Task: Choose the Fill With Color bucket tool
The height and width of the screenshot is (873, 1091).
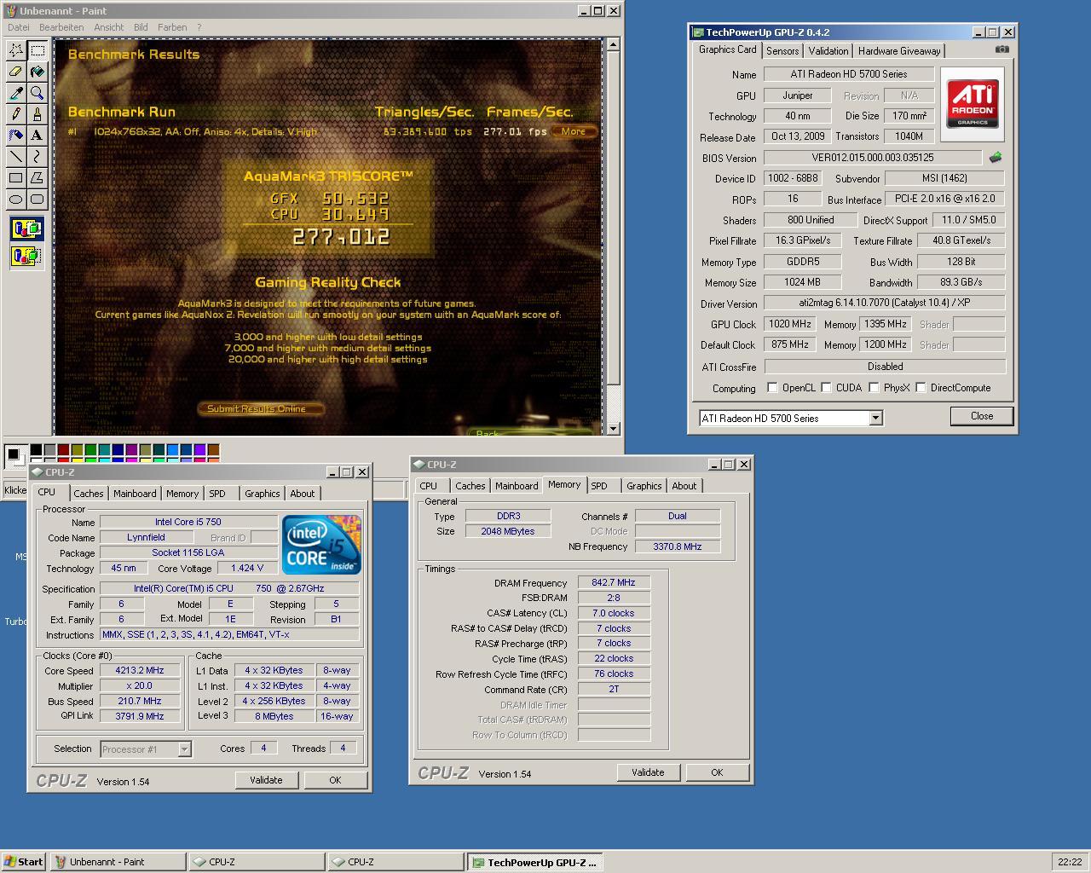Action: pyautogui.click(x=37, y=72)
